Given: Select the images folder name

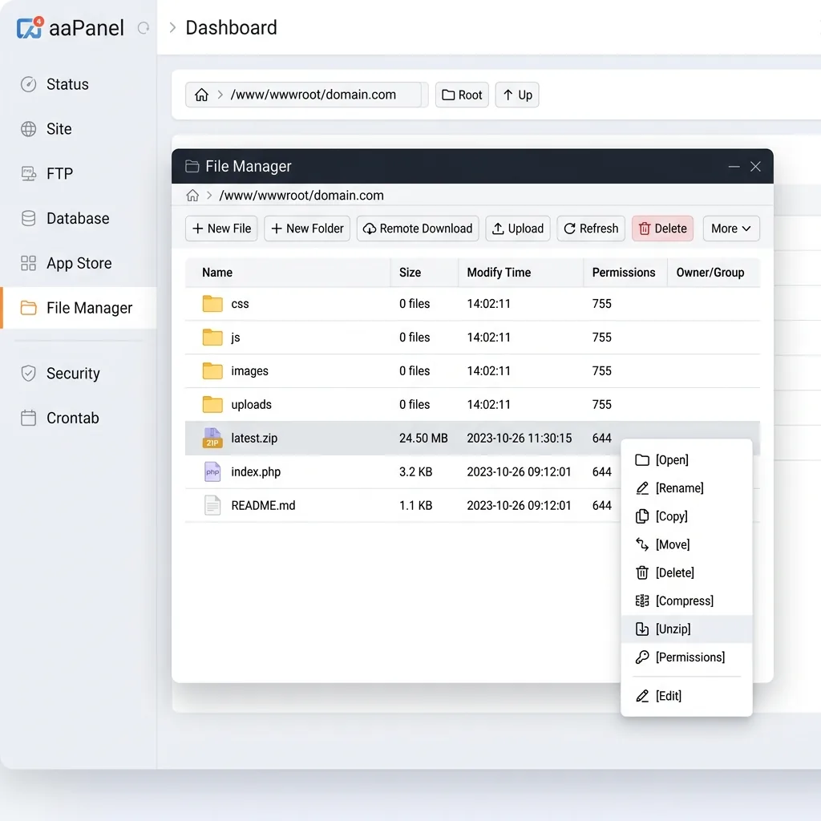Looking at the screenshot, I should (250, 371).
